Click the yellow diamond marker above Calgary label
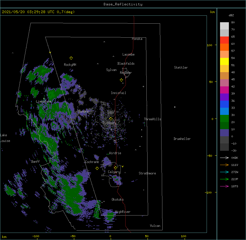This screenshot has height=240, width=246. (116, 168)
